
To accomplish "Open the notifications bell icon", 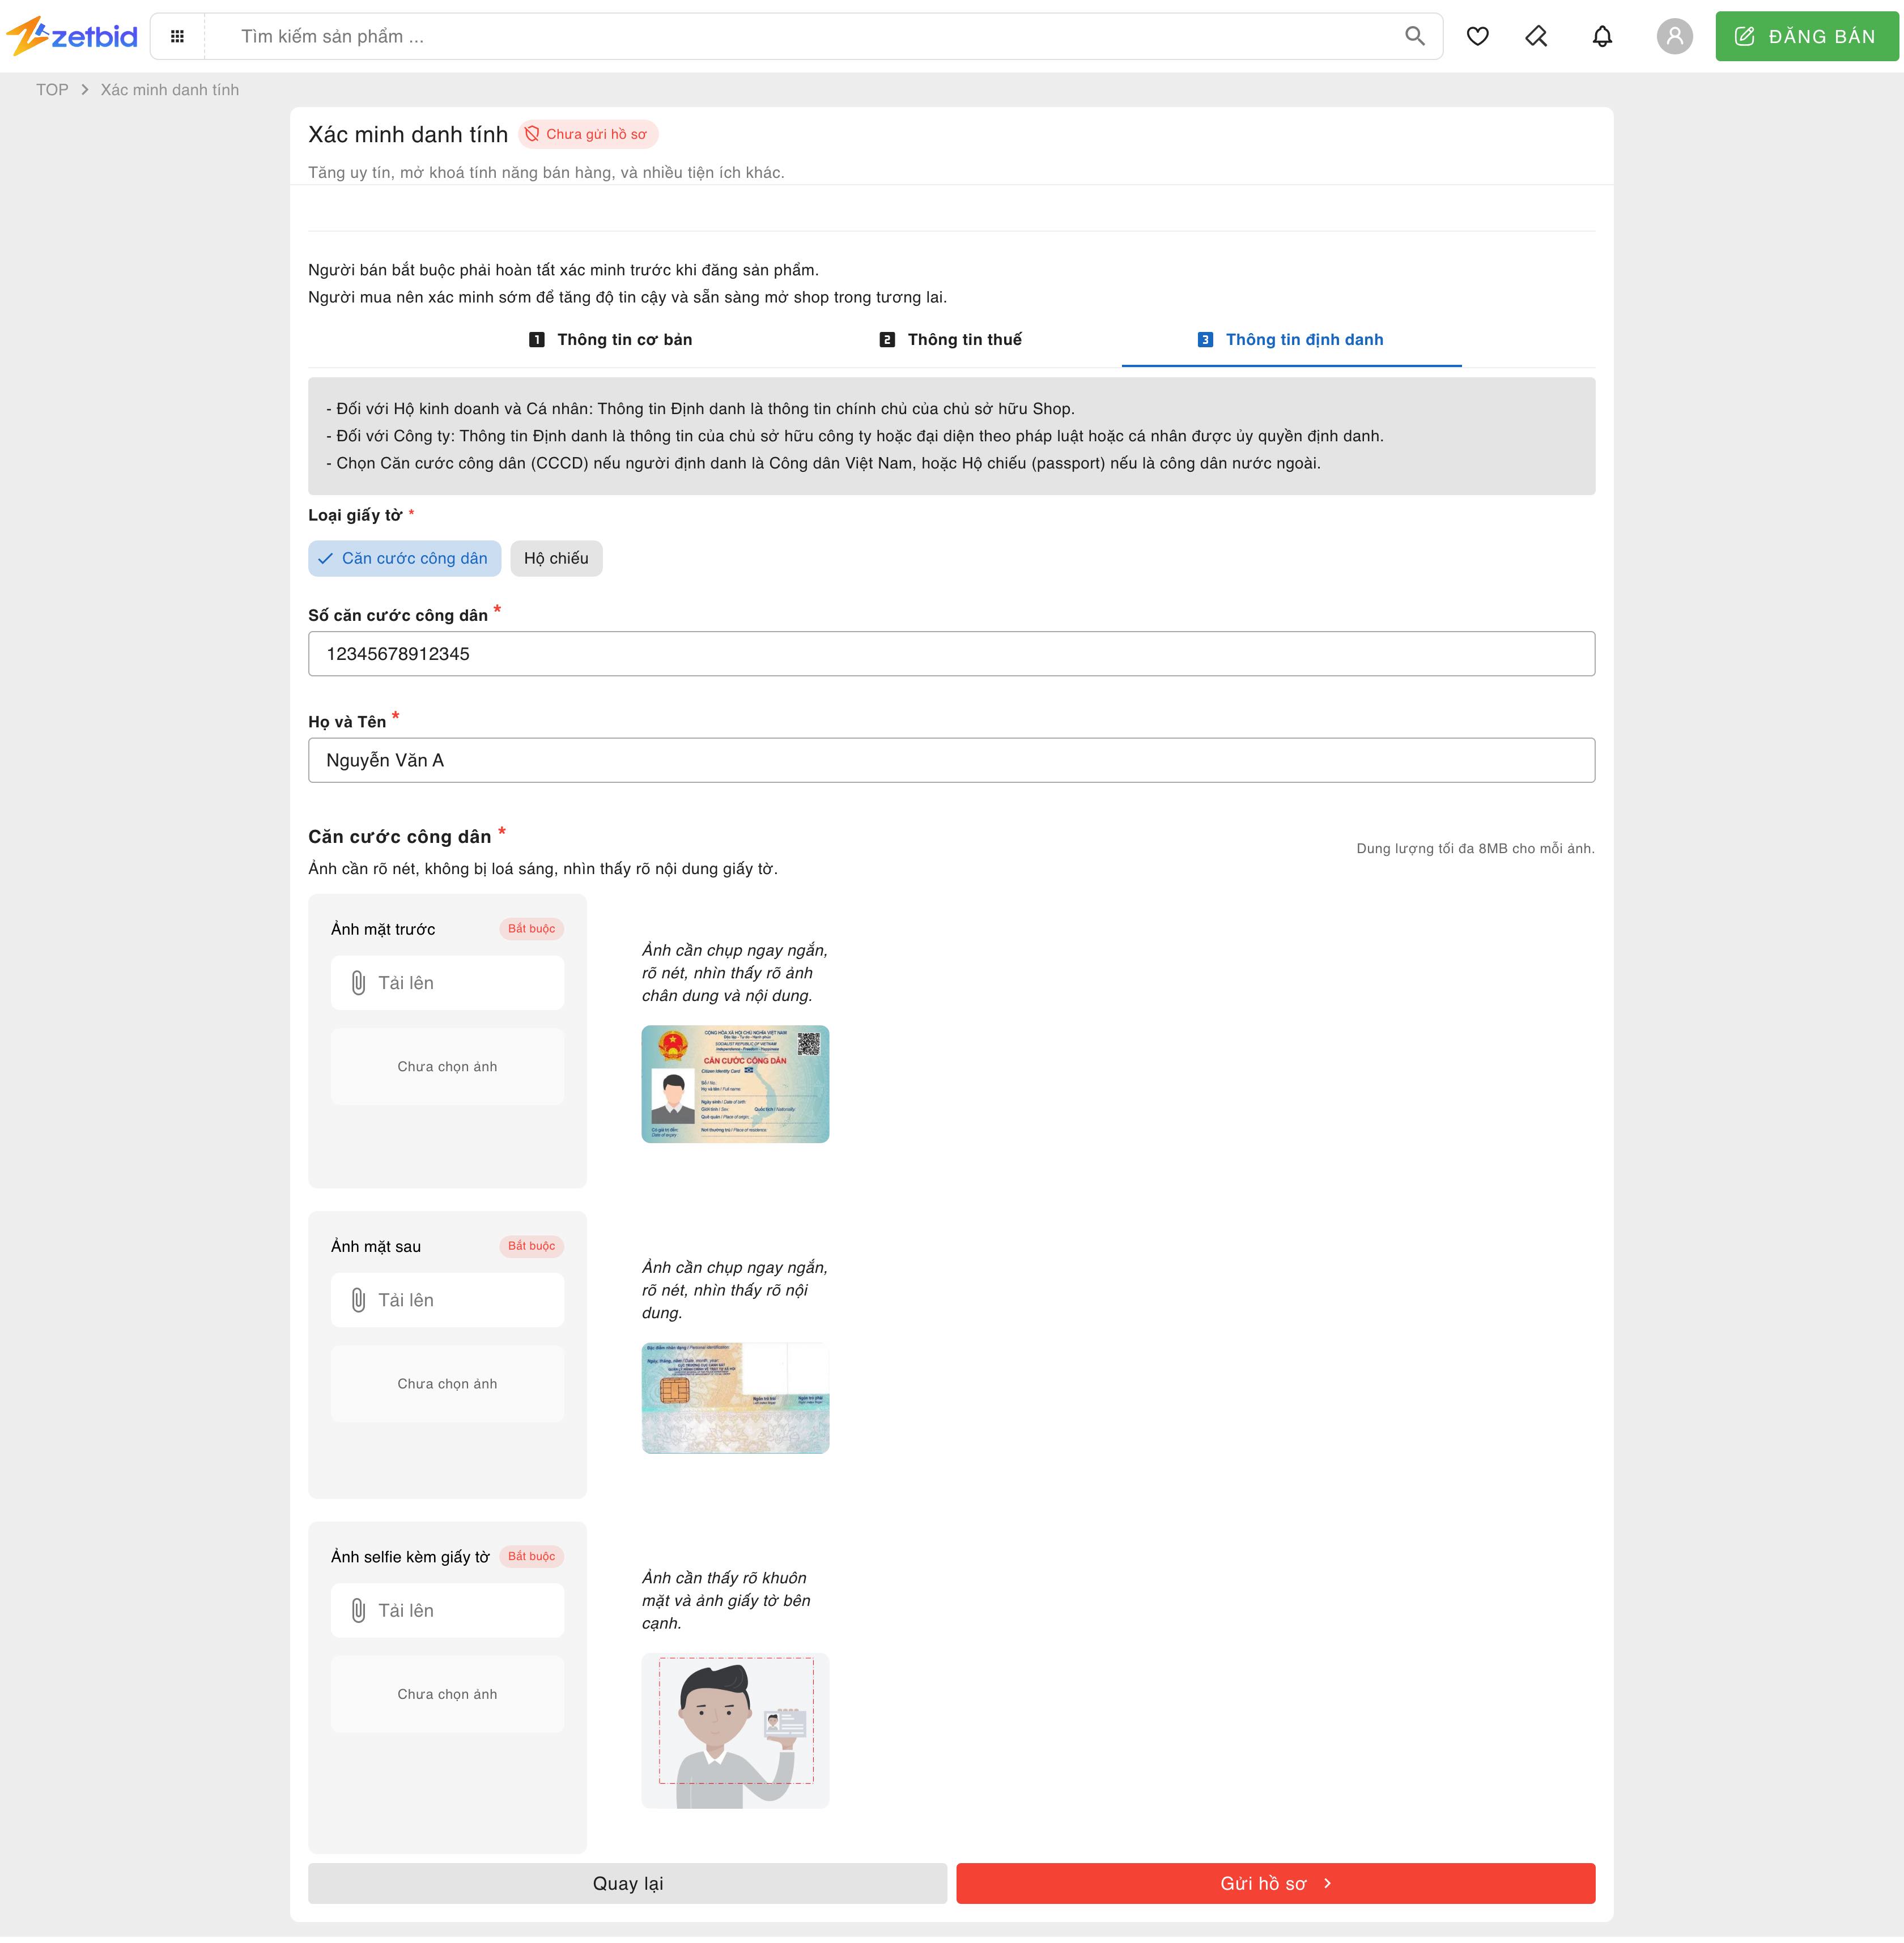I will click(1602, 37).
